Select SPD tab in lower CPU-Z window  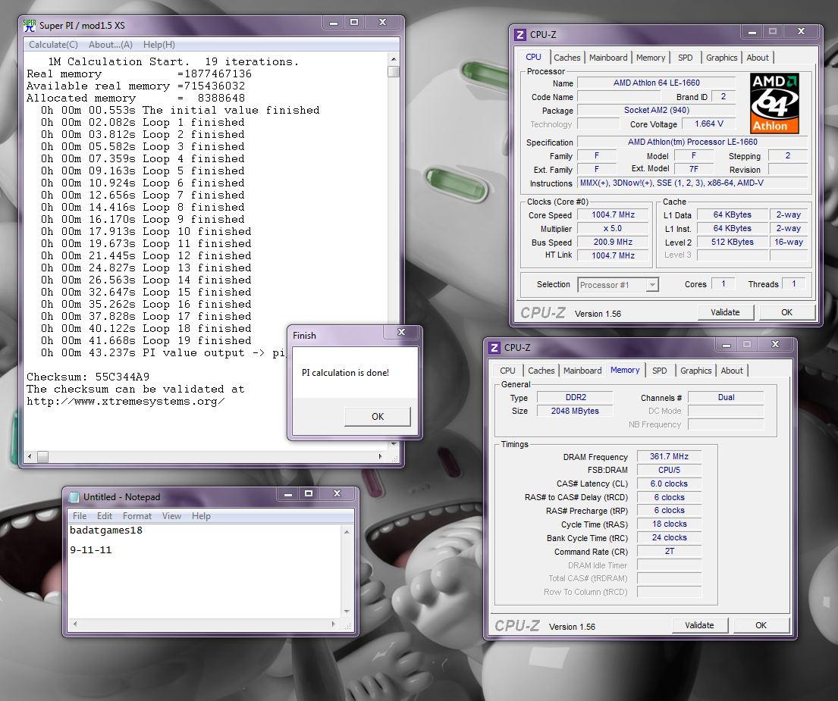(660, 371)
